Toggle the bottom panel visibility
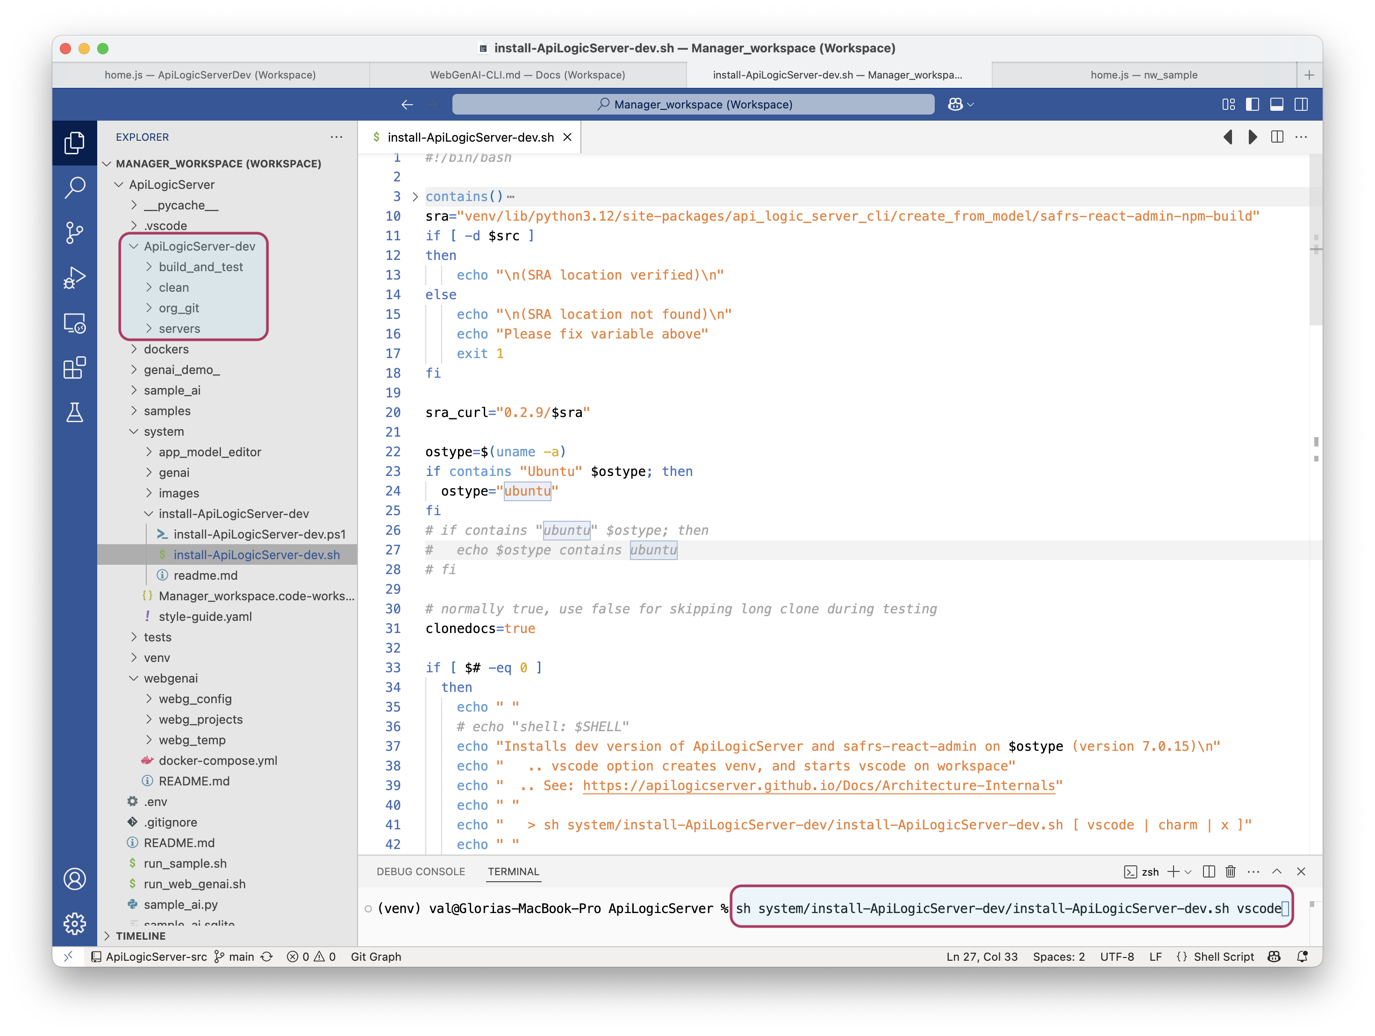Viewport: 1375px width, 1036px height. coord(1277,104)
